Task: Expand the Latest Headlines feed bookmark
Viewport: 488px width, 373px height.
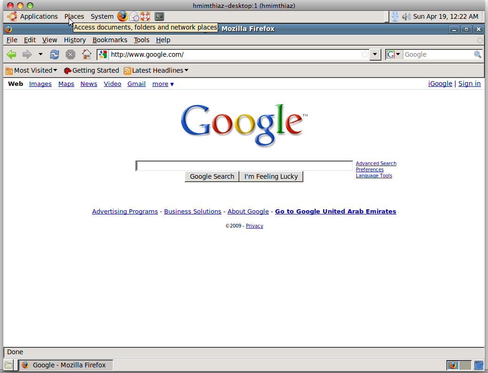Action: tap(156, 70)
